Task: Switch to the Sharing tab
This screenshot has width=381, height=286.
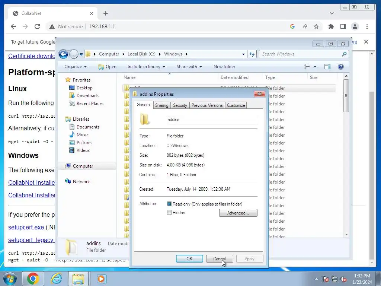Action: coord(161,105)
